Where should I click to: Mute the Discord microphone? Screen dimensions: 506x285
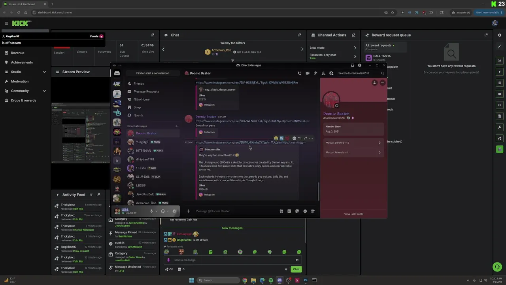coord(151,211)
